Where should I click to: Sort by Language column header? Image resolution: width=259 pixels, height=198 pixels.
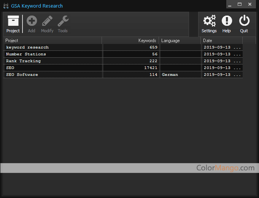tap(180, 41)
